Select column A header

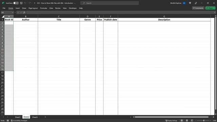coord(9,16)
